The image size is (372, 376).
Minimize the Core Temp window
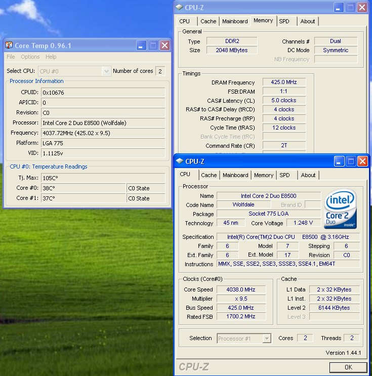click(x=141, y=46)
